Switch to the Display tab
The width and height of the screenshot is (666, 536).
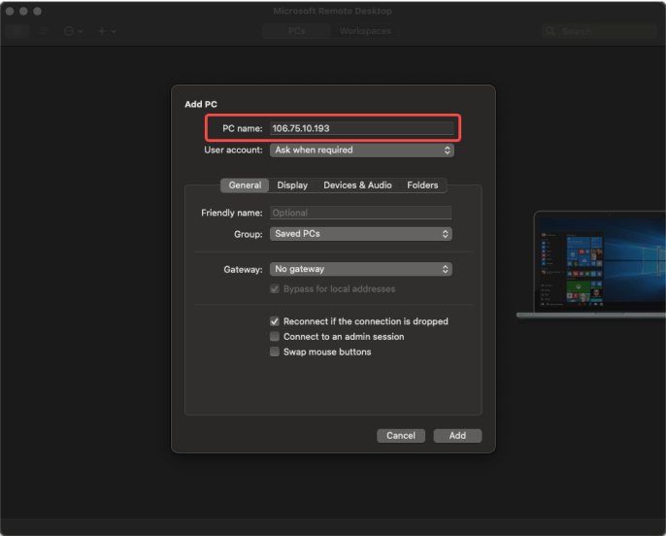click(x=292, y=185)
